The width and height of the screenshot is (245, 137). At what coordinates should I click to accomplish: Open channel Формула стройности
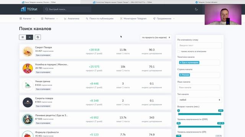pos(47,132)
